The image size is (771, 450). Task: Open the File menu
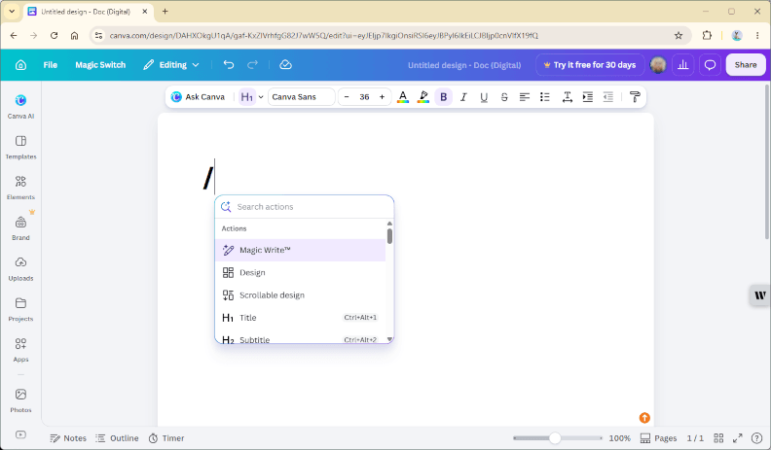point(51,65)
